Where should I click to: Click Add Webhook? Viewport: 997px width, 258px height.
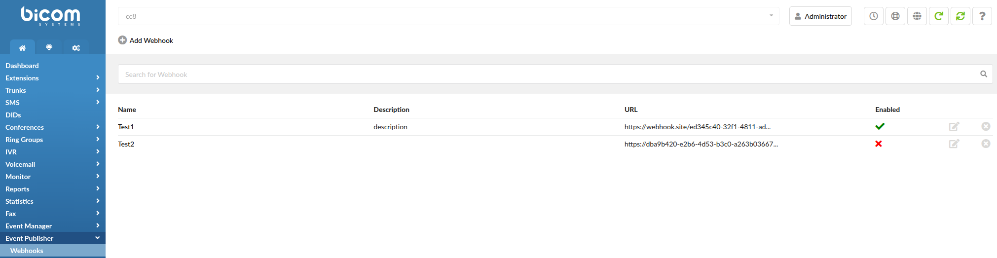coord(146,40)
